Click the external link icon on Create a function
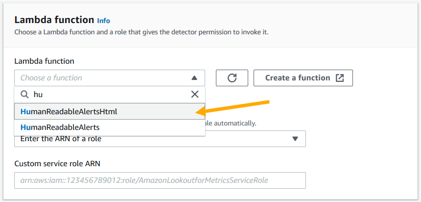421x202 pixels. [340, 78]
